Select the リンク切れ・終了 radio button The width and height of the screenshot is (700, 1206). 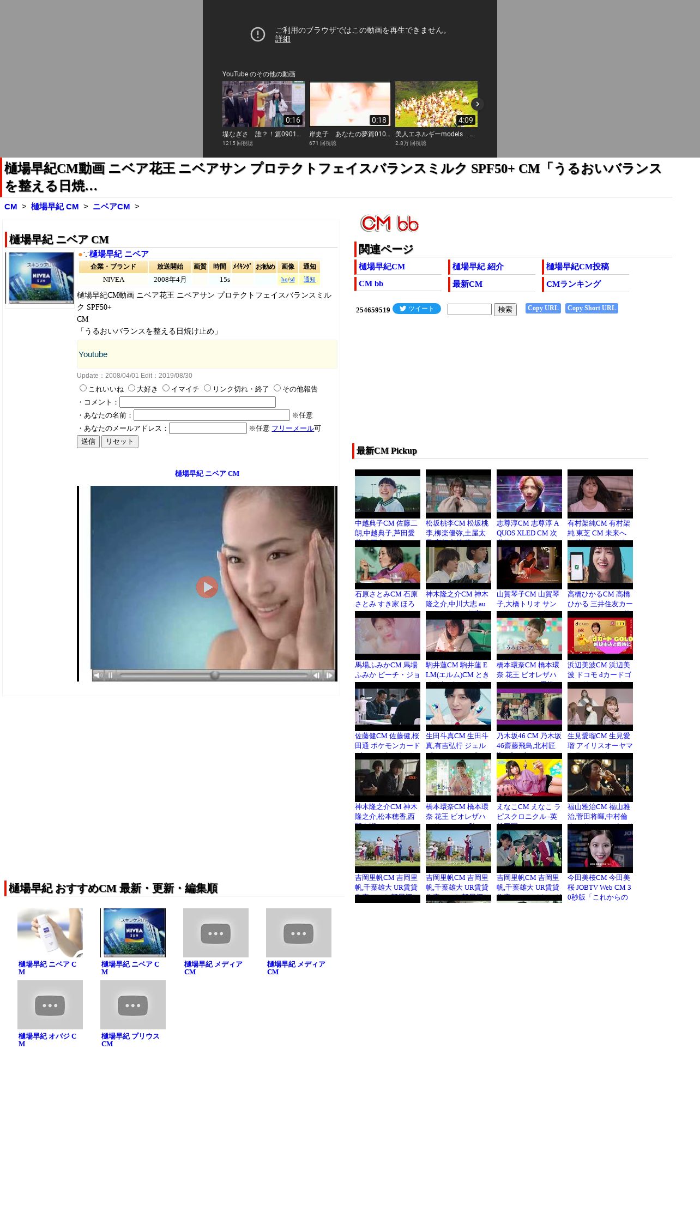(207, 388)
